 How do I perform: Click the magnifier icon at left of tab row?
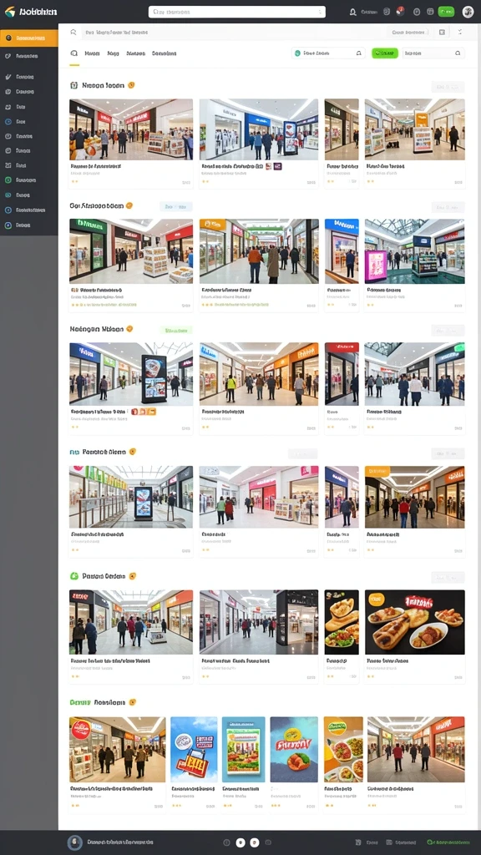click(x=74, y=53)
